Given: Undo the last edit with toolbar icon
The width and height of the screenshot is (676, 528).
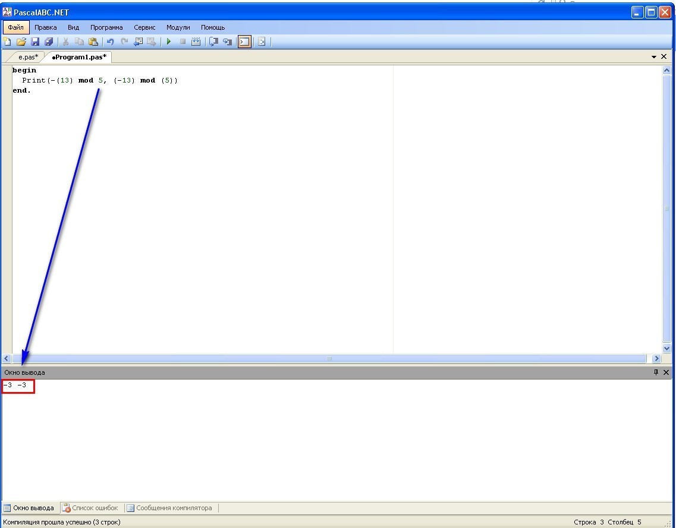Looking at the screenshot, I should (x=111, y=42).
